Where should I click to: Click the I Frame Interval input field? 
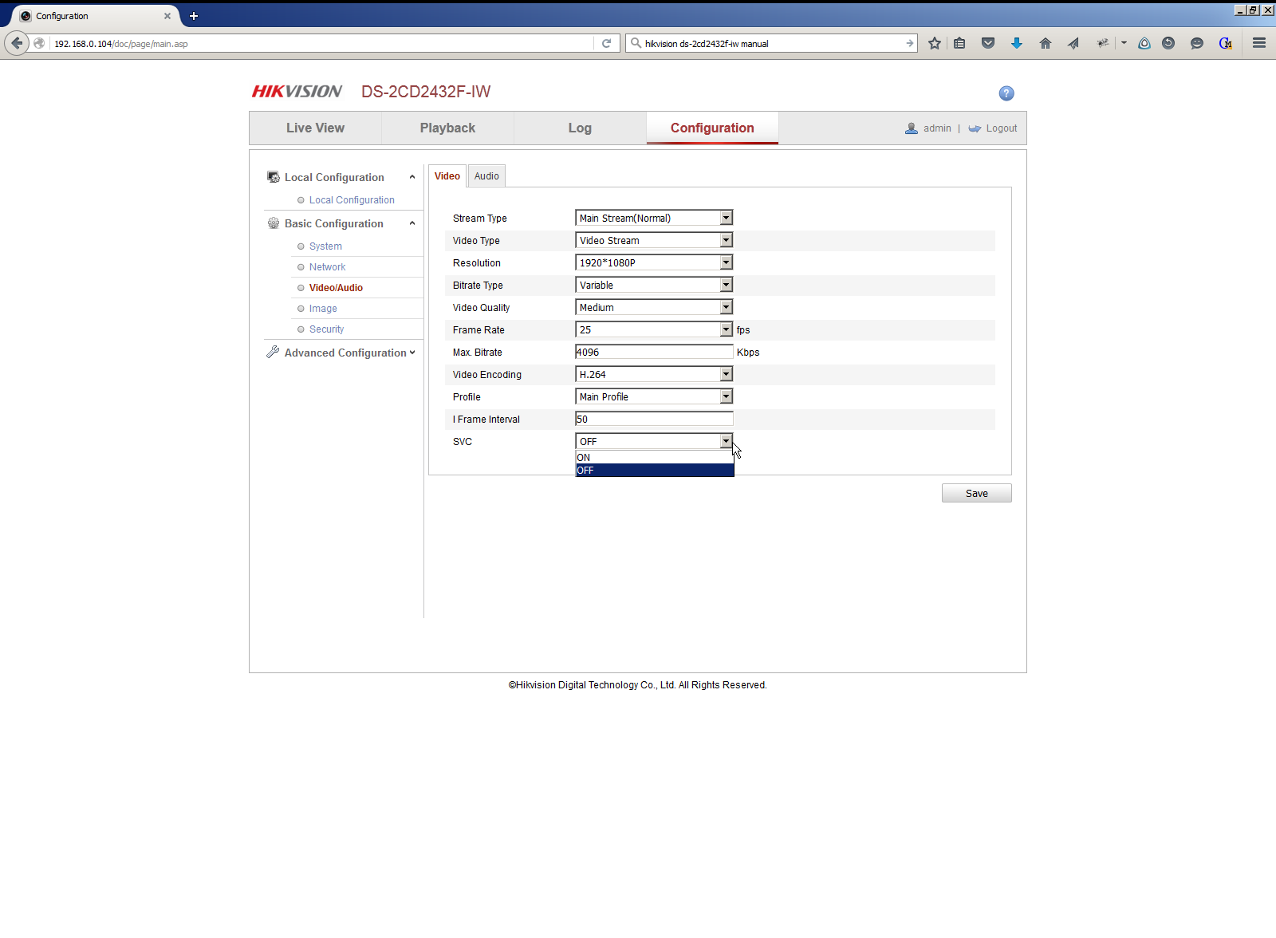click(x=654, y=419)
